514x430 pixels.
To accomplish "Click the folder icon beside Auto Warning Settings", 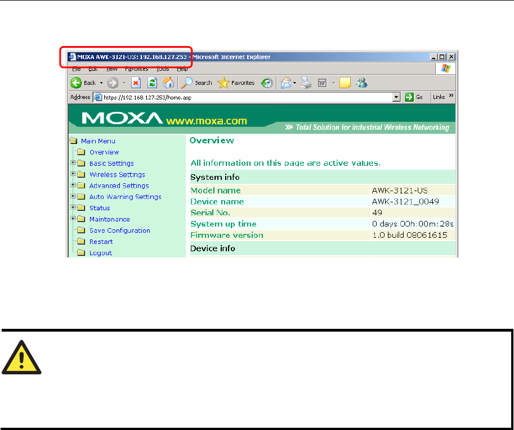I will coord(81,197).
